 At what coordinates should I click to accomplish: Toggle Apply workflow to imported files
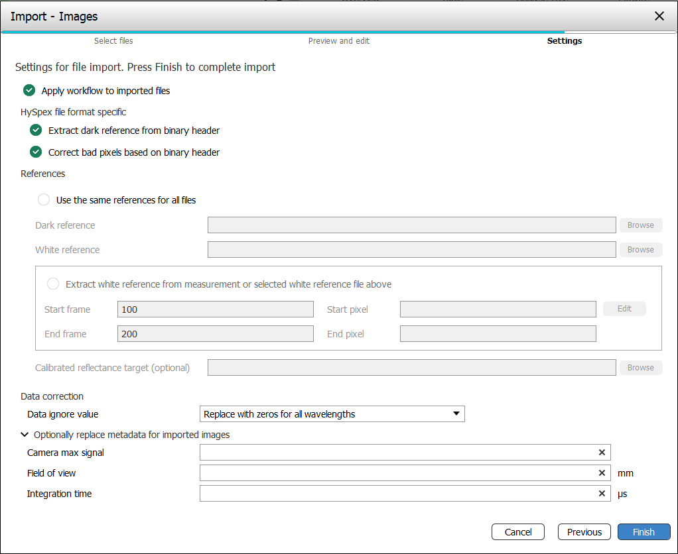pyautogui.click(x=29, y=91)
